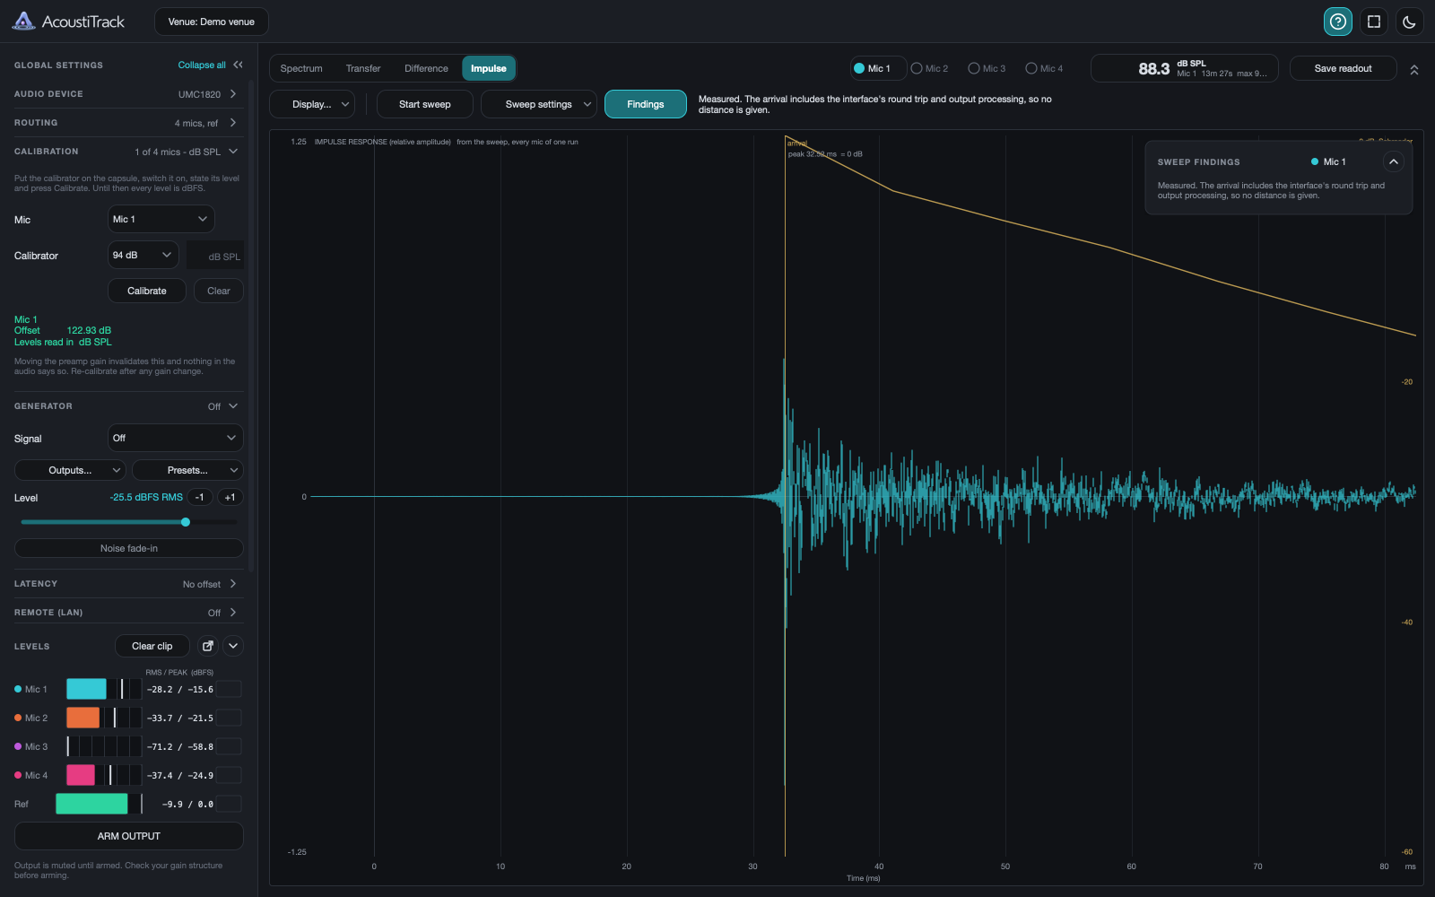Click the Venue: Demo venue selector
Screen dimensions: 1435x897
click(x=212, y=22)
